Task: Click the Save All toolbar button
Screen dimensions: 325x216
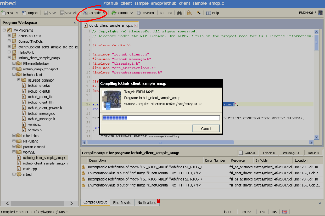Action: point(68,13)
